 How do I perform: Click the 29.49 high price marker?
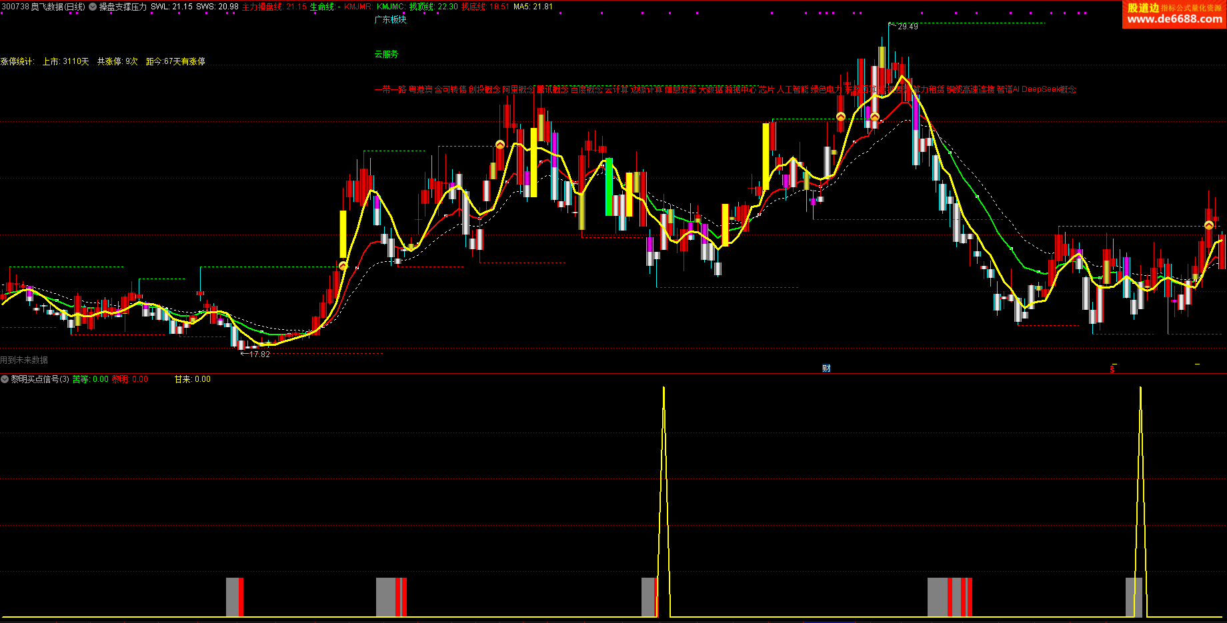click(908, 27)
